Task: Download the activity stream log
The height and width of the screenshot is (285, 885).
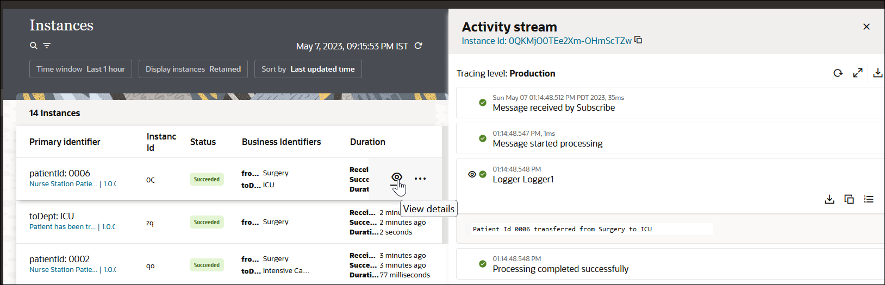Action: 878,73
